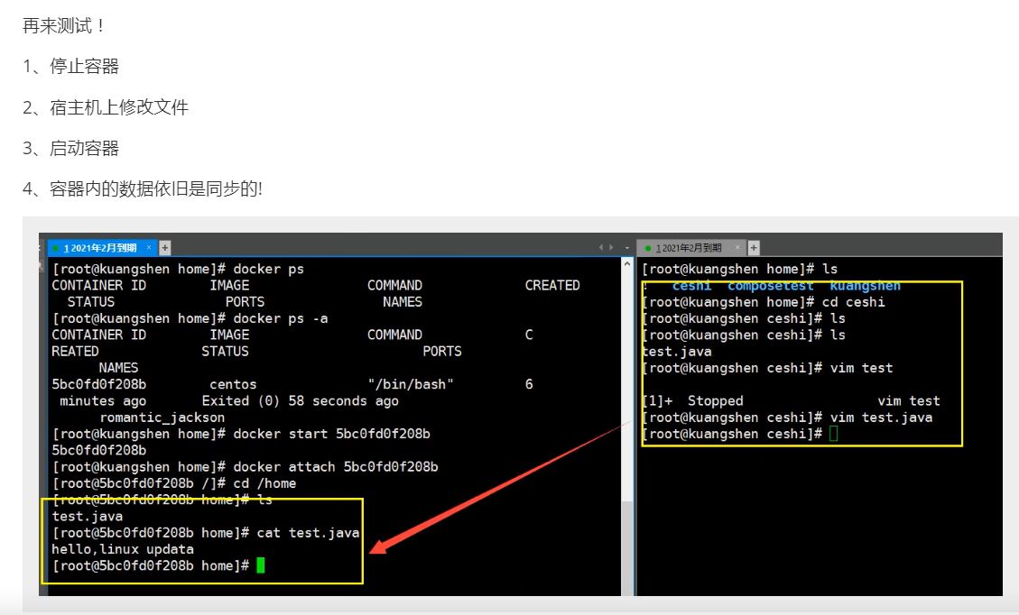Click the 'docker attach 5bc0fd0f208b' command line
This screenshot has height=615, width=1019.
[245, 467]
